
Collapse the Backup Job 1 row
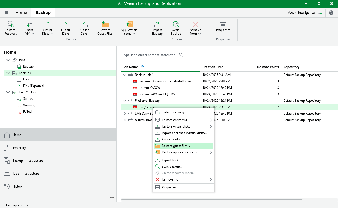point(124,75)
